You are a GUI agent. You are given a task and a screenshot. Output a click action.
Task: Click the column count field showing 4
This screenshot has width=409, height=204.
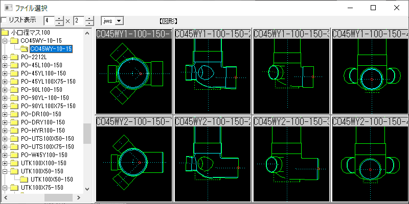pyautogui.click(x=49, y=21)
